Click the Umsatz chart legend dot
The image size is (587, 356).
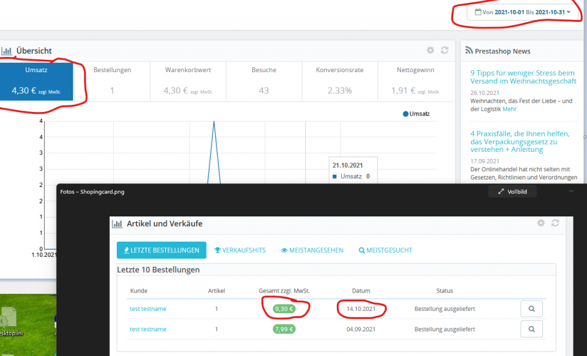[x=406, y=114]
